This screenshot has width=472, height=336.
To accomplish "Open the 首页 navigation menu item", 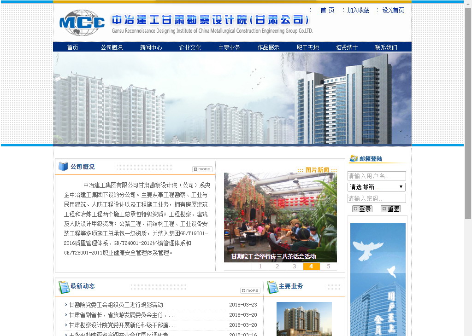I will [x=72, y=47].
